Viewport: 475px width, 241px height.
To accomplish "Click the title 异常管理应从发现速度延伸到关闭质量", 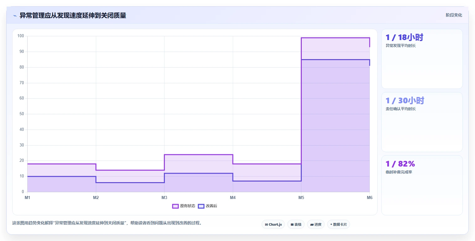I will (x=73, y=16).
